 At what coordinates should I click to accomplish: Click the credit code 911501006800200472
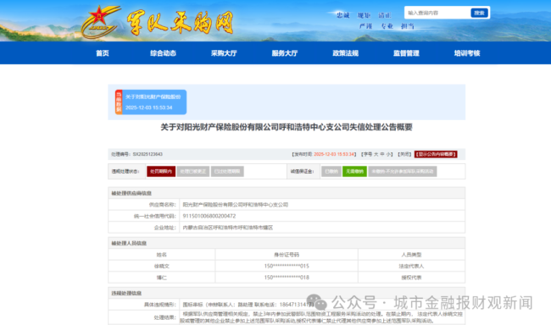coord(209,216)
